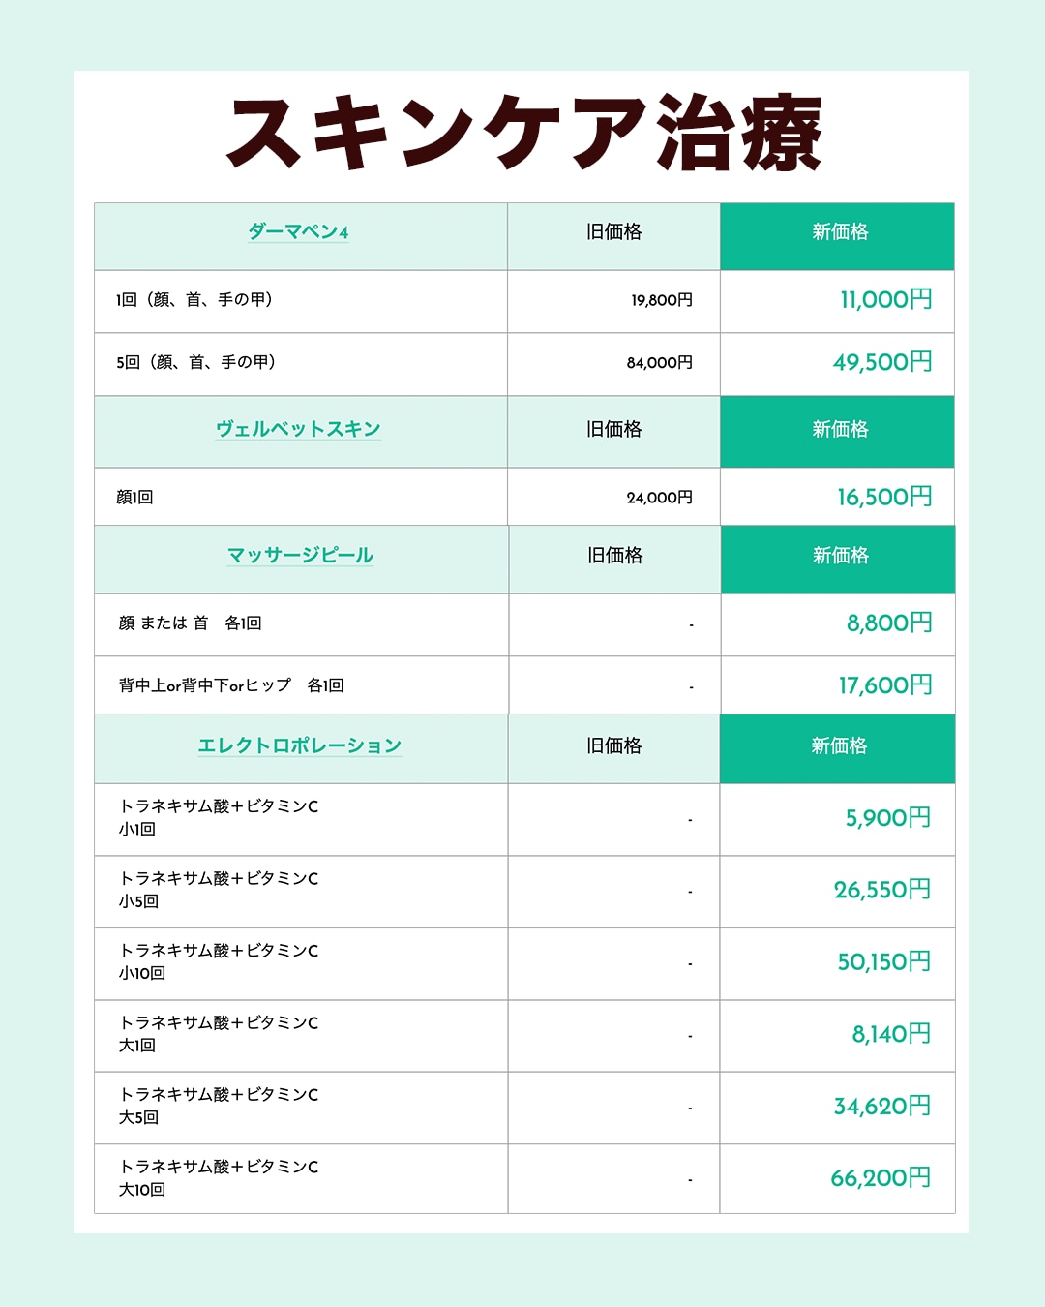The height and width of the screenshot is (1307, 1045).
Task: Click the 50,150円 price for 小10回
Action: tap(883, 962)
